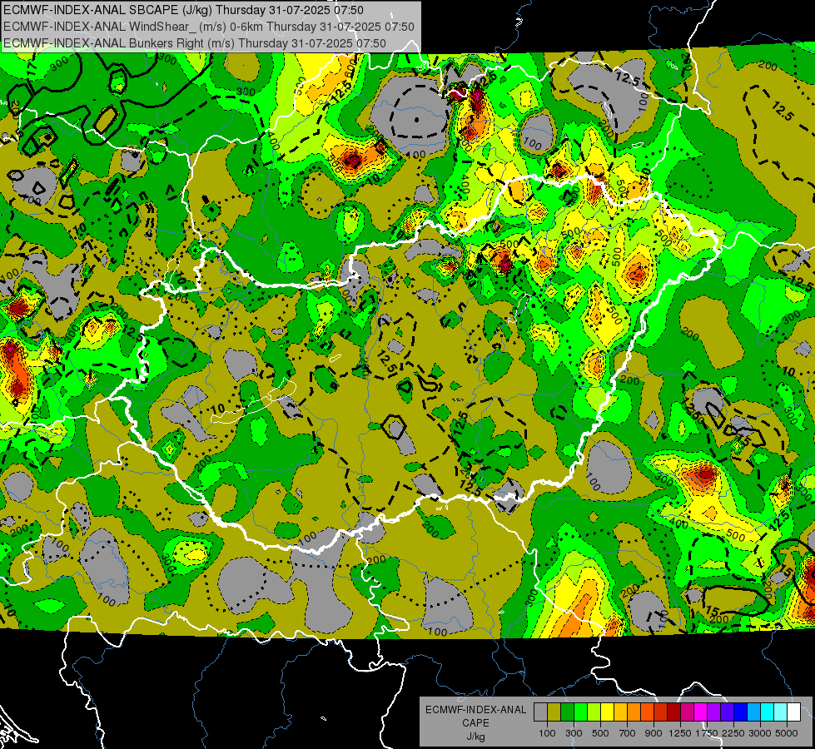Click the gray CAPE legend swatch
The image size is (815, 749).
click(x=540, y=712)
